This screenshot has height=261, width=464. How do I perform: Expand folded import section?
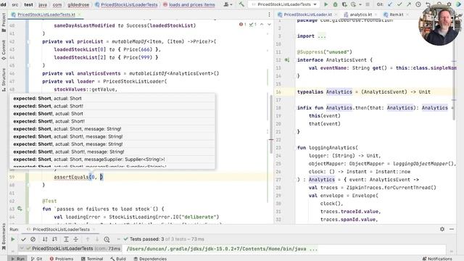tap(322, 36)
